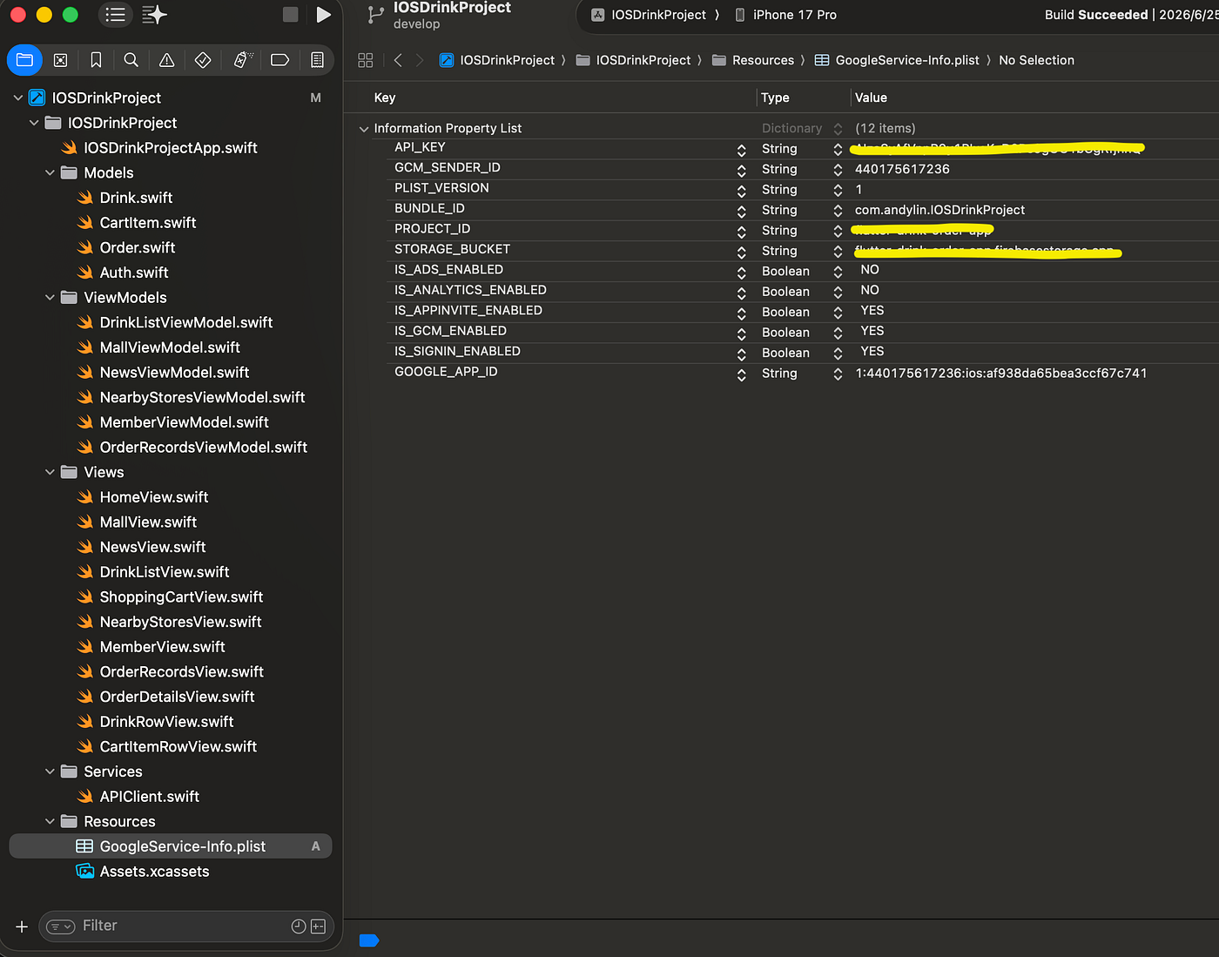Screen dimensions: 1219x957
Task: Select the GCM_SENDER_ID value 440175617236
Action: (x=902, y=169)
